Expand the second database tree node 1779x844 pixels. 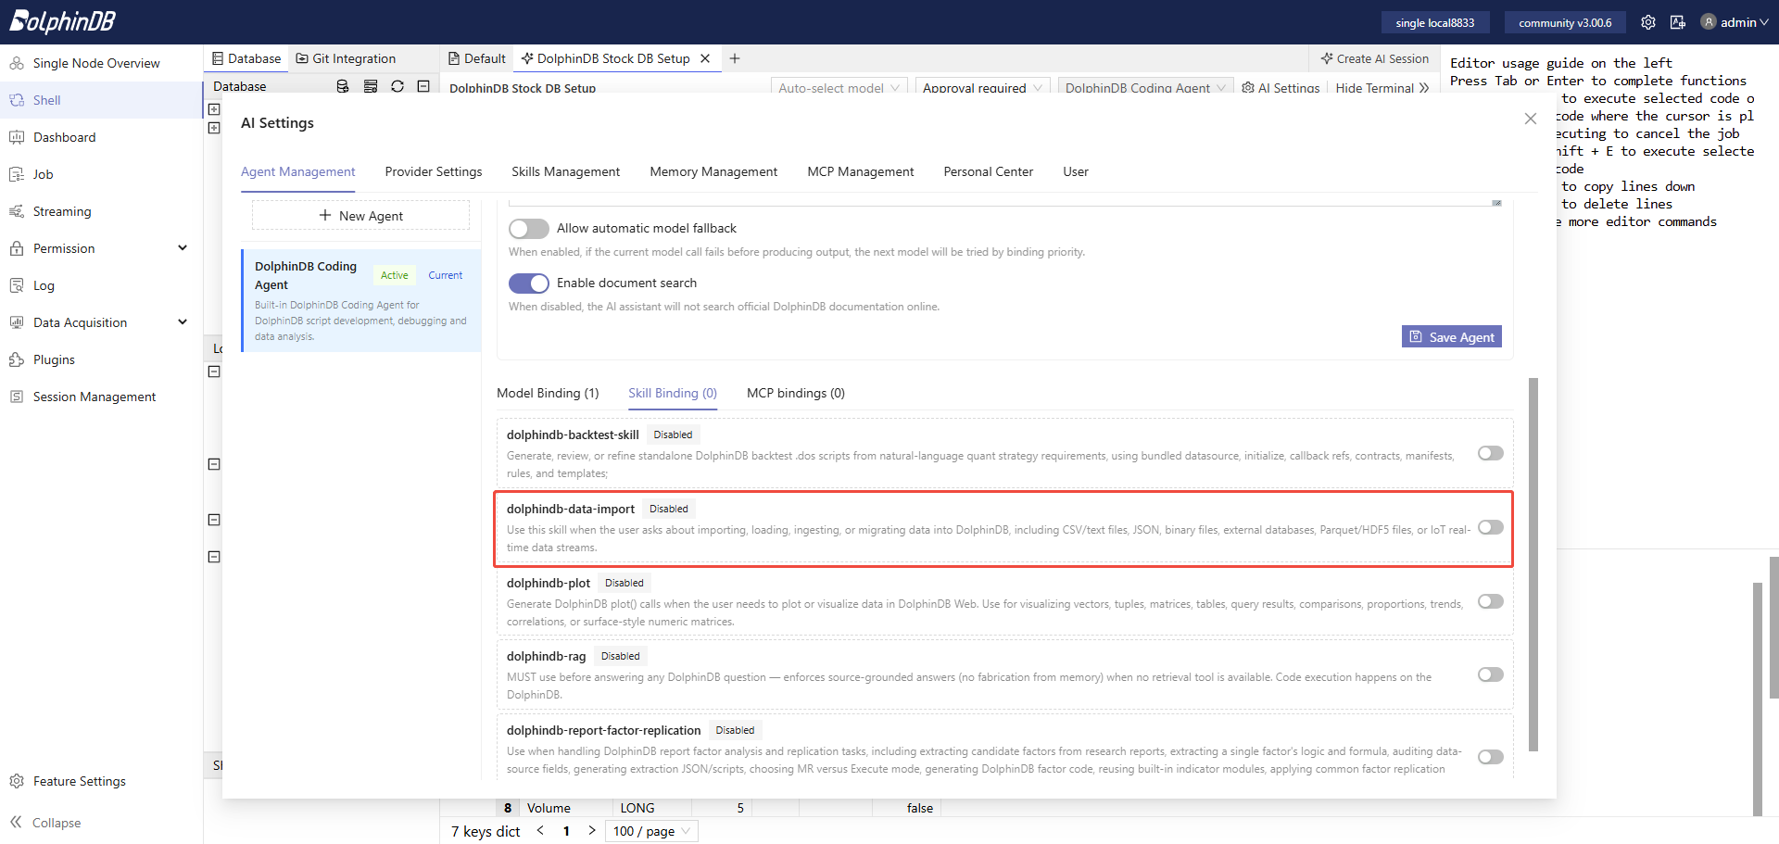pos(214,128)
